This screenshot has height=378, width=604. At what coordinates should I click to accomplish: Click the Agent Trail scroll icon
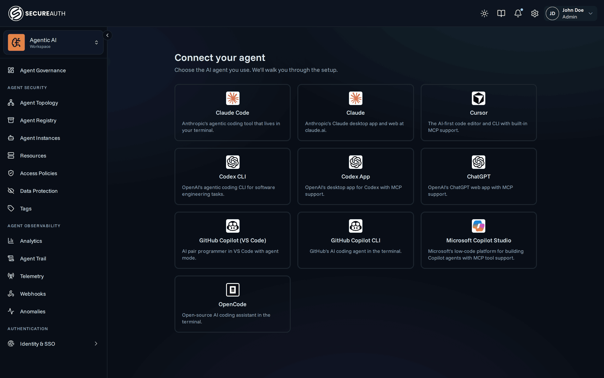click(x=11, y=258)
